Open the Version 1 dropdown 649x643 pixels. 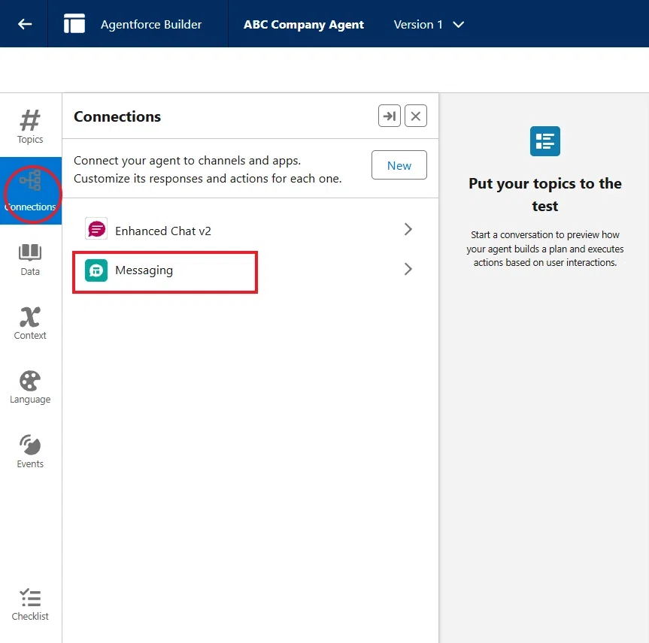coord(429,24)
